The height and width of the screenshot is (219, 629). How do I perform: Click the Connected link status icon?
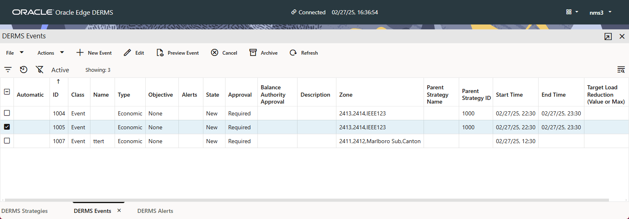coord(294,12)
